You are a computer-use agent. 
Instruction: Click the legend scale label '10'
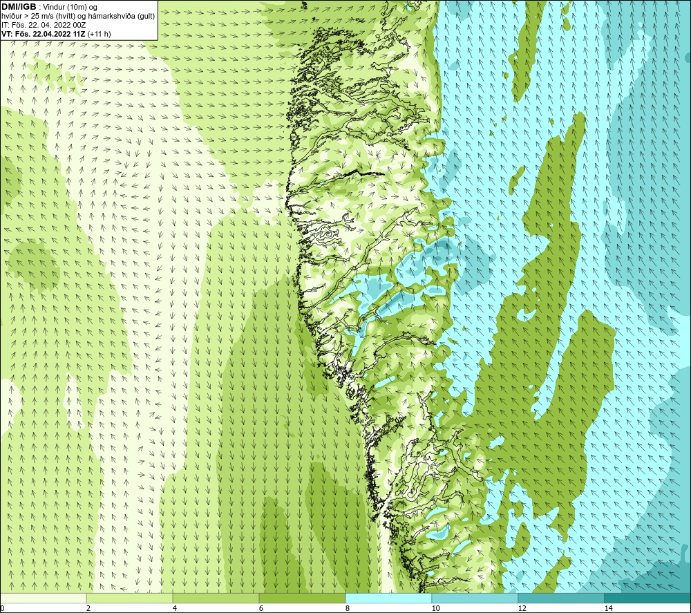[436, 609]
